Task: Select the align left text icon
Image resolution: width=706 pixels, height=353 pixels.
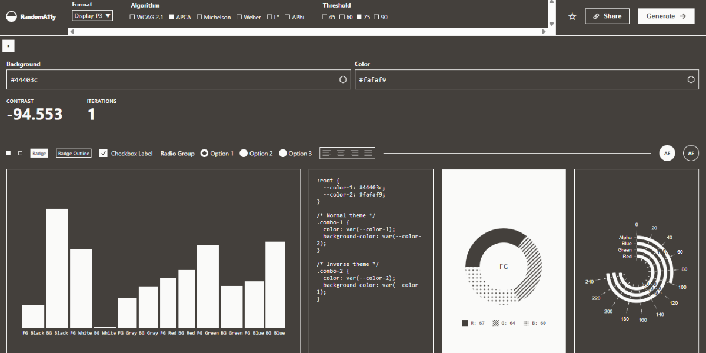Action: pos(327,153)
